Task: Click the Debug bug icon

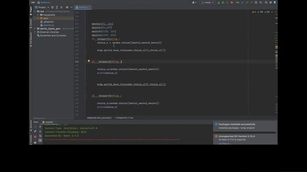Action: (x=223, y=2)
